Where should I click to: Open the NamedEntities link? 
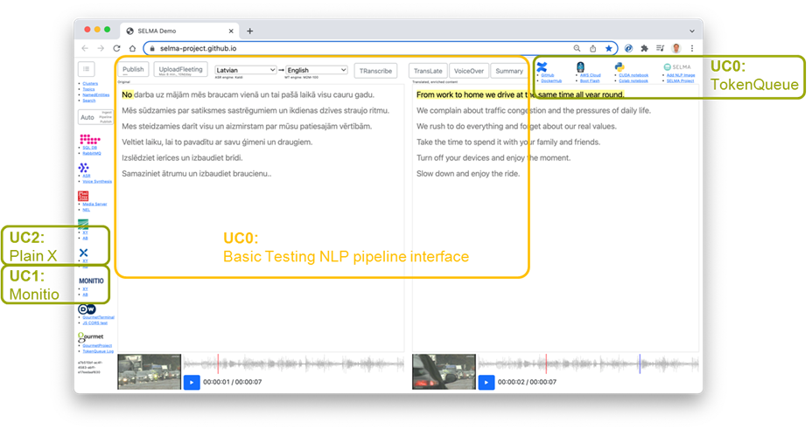(x=95, y=94)
